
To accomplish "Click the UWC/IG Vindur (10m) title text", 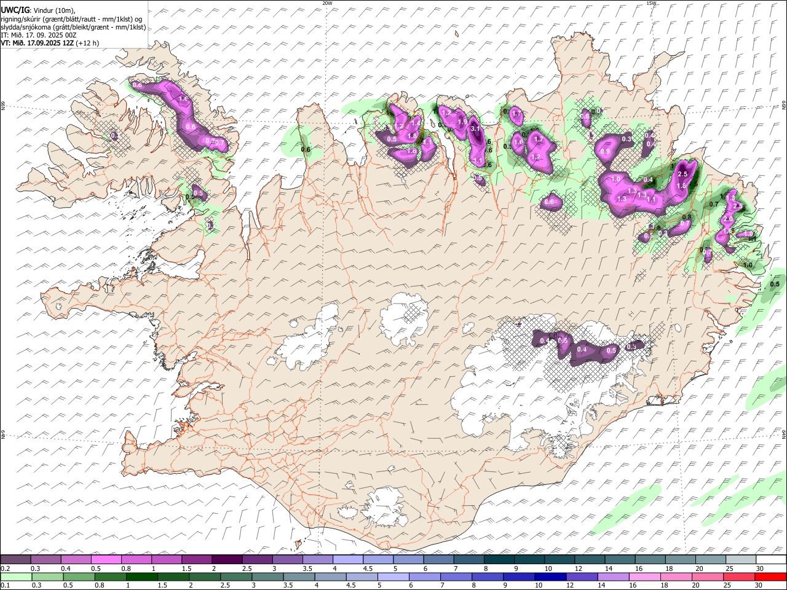I will coord(38,10).
